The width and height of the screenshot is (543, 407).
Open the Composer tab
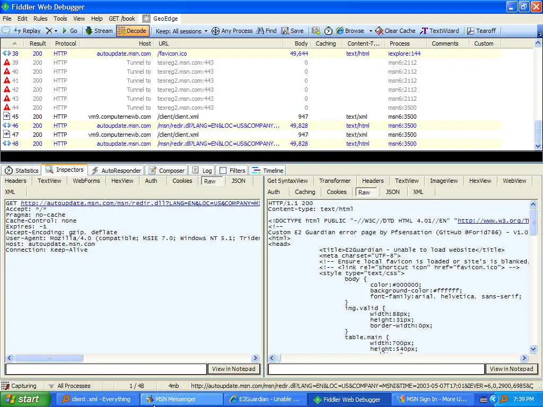[x=167, y=170]
